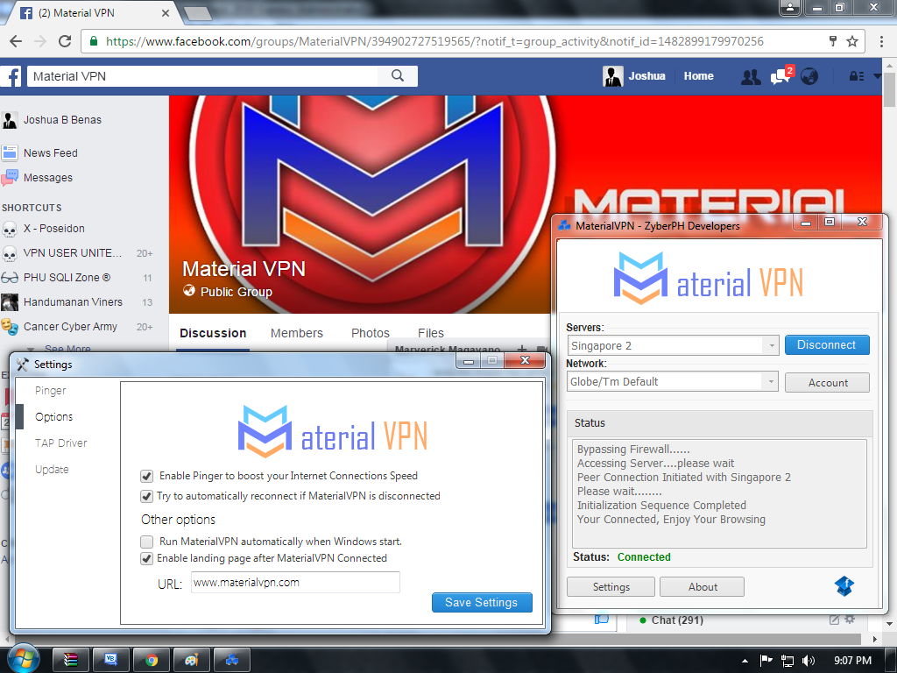Open the Servers dropdown (Singapore 2)
The width and height of the screenshot is (897, 673).
pyautogui.click(x=673, y=345)
